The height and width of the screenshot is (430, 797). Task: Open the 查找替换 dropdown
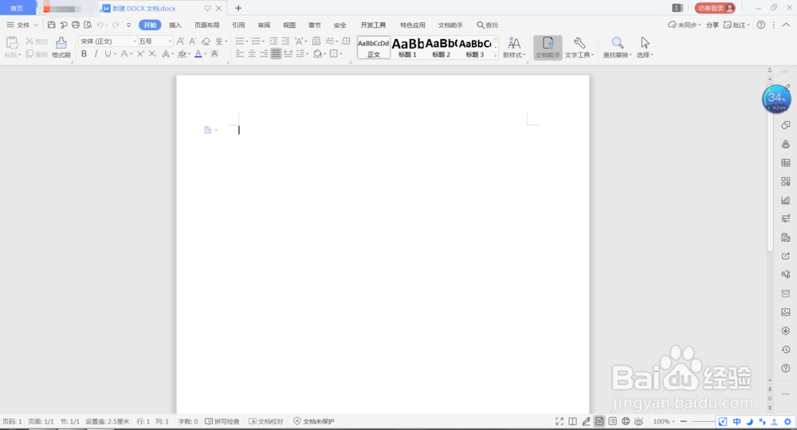point(617,55)
